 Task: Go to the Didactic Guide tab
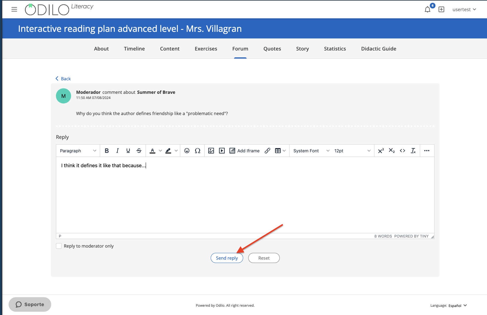pyautogui.click(x=379, y=49)
